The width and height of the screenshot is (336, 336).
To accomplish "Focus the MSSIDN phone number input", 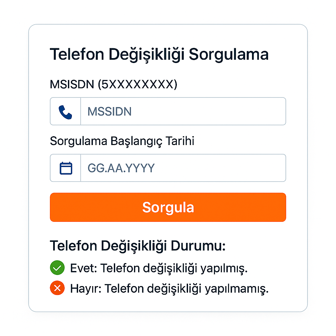I will pyautogui.click(x=183, y=111).
